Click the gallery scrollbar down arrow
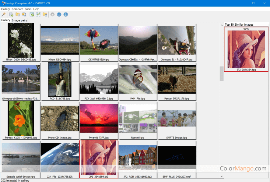The image size is (270, 182). [222, 176]
